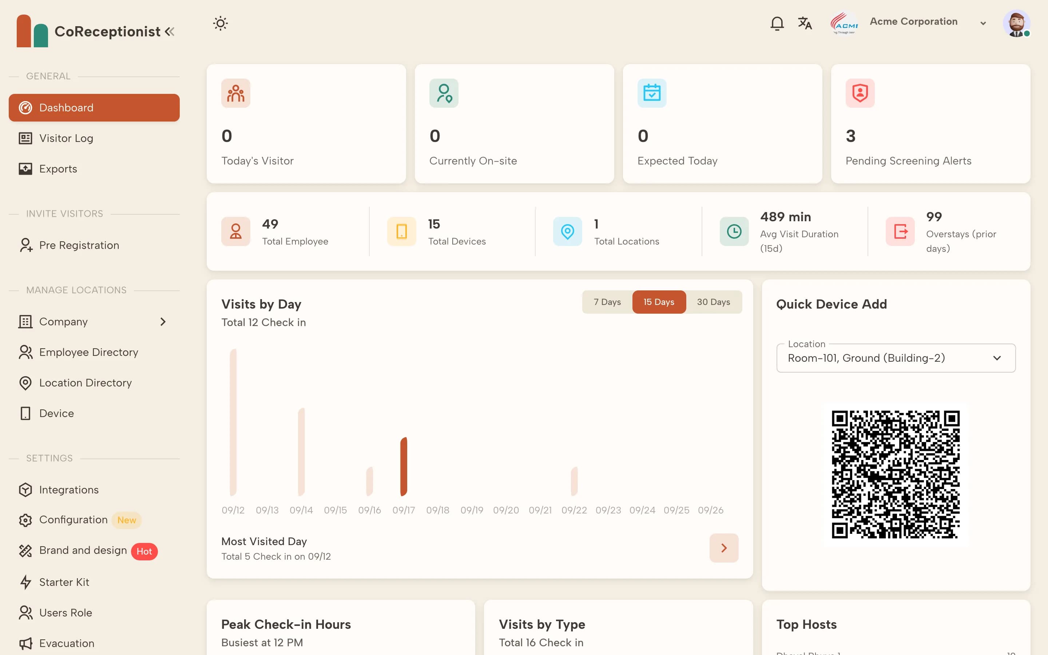The width and height of the screenshot is (1048, 655).
Task: Click the Expected Today calendar icon
Action: [x=652, y=93]
